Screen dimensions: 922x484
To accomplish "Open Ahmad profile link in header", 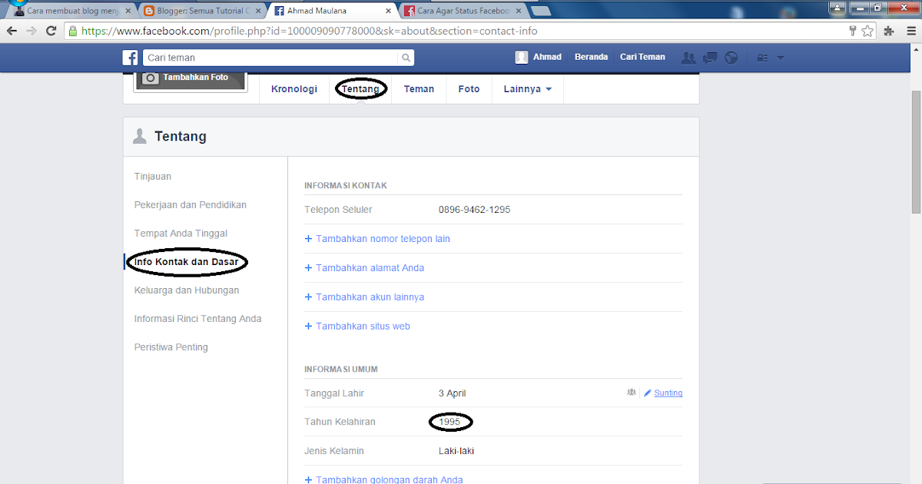I will coord(547,57).
